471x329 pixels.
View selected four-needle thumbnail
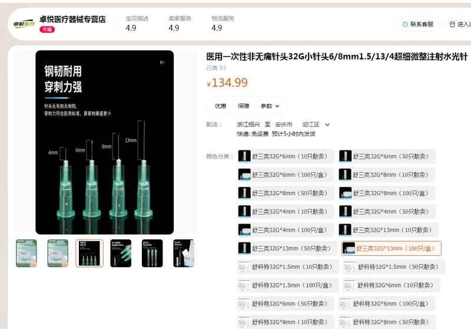[x=89, y=253]
